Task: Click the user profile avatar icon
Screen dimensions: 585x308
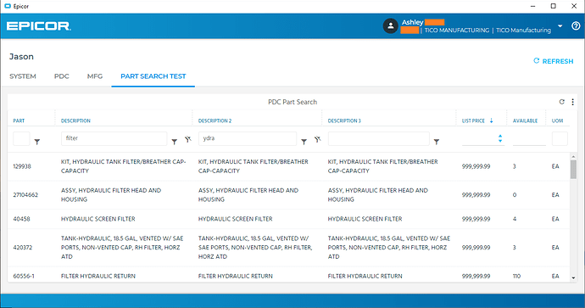Action: pyautogui.click(x=391, y=26)
